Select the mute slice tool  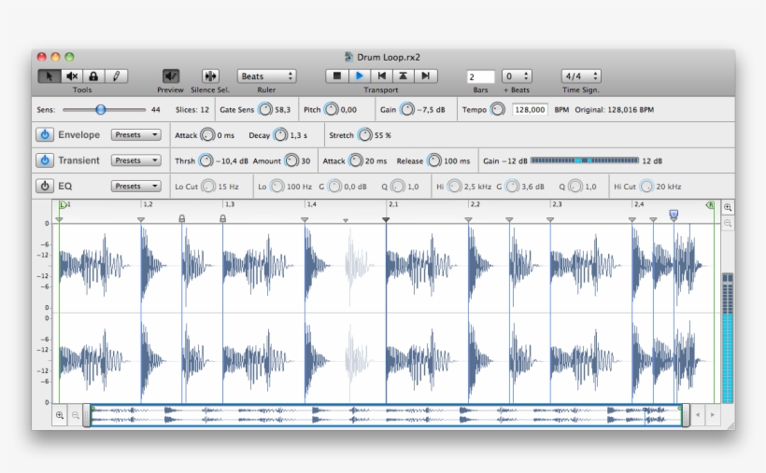click(x=72, y=77)
